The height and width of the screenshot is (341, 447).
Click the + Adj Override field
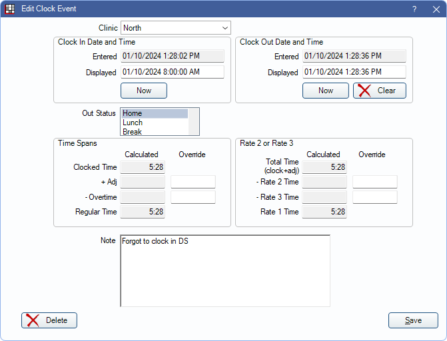[x=193, y=182]
